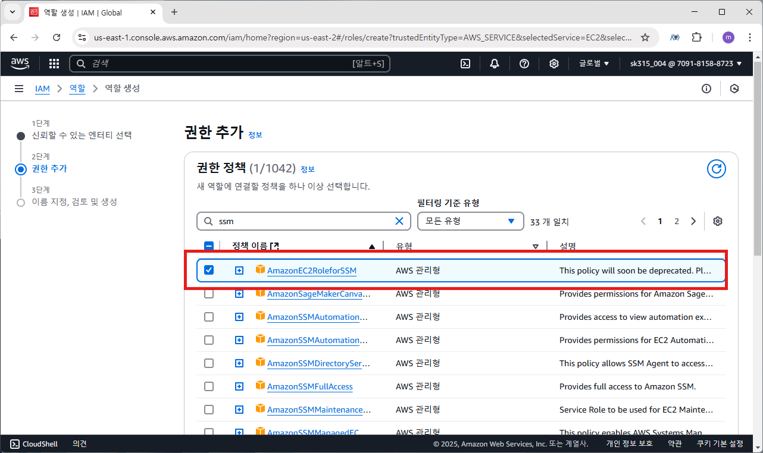This screenshot has height=453, width=763.
Task: Open the Chrome profile avatar
Action: pyautogui.click(x=728, y=37)
